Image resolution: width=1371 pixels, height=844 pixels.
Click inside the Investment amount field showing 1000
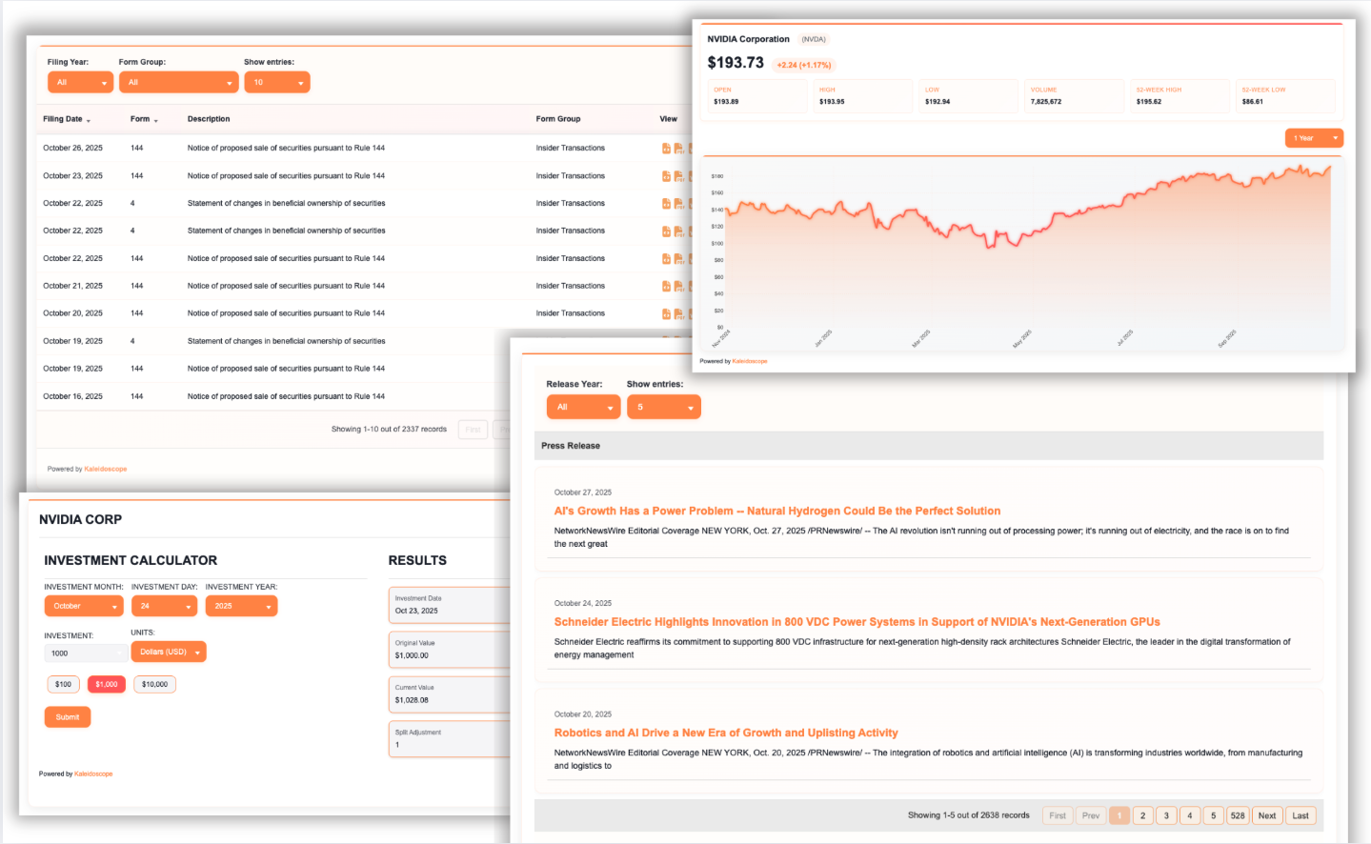(85, 652)
